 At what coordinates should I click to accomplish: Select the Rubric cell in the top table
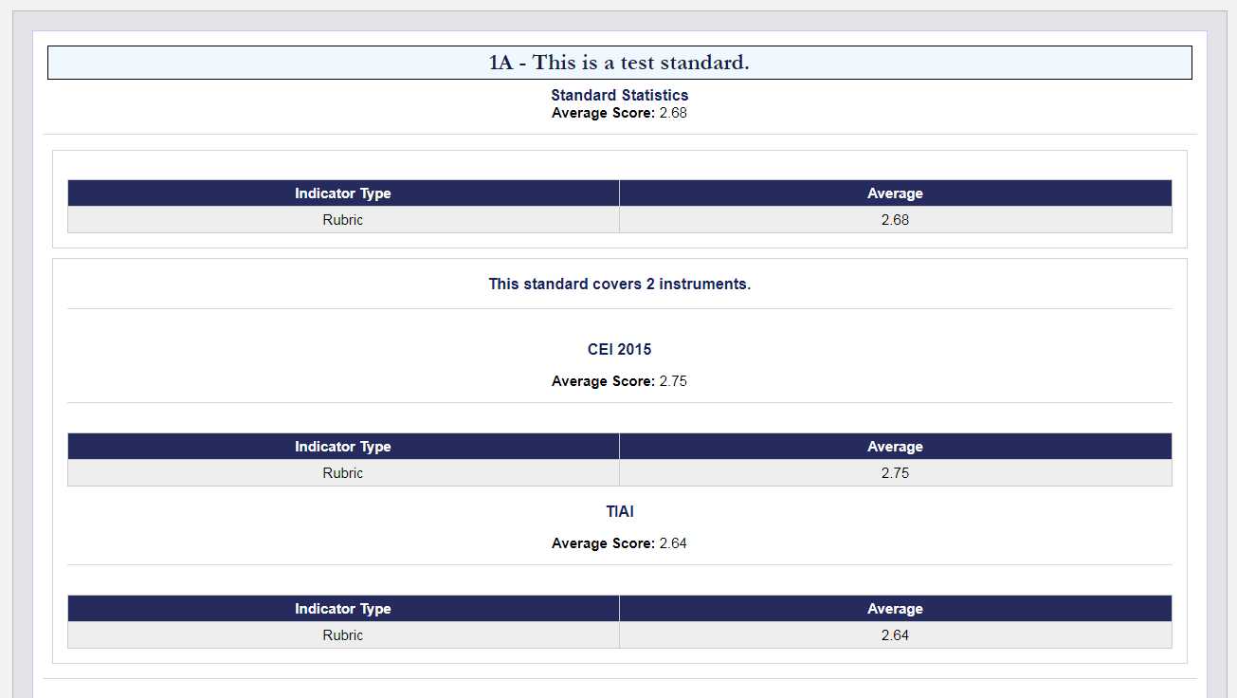pyautogui.click(x=343, y=220)
